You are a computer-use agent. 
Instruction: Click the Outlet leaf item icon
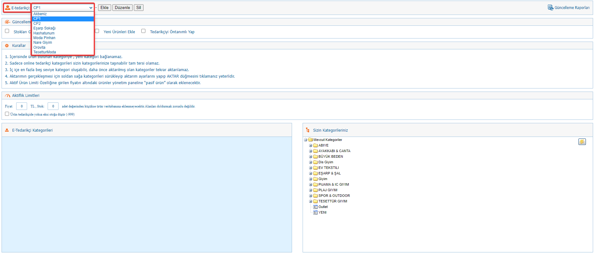pos(315,207)
